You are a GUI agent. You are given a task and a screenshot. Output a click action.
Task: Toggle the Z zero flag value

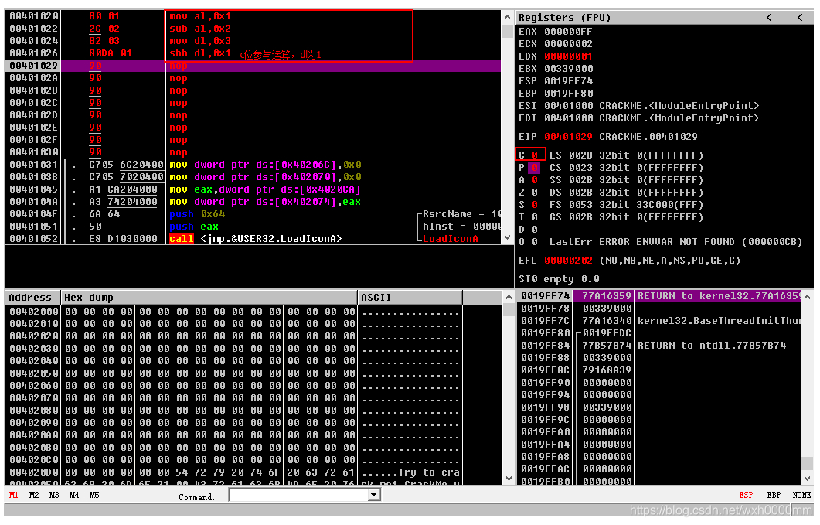(x=535, y=193)
